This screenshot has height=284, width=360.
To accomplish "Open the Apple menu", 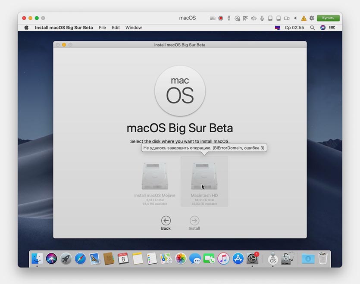I will pyautogui.click(x=26, y=28).
